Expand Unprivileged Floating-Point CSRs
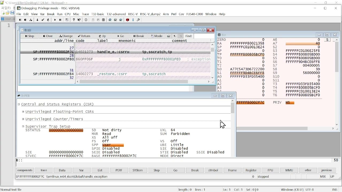Image resolution: width=342 pixels, height=192 pixels. tap(23, 112)
